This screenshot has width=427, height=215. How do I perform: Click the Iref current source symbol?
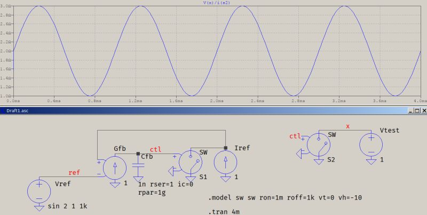coord(225,163)
